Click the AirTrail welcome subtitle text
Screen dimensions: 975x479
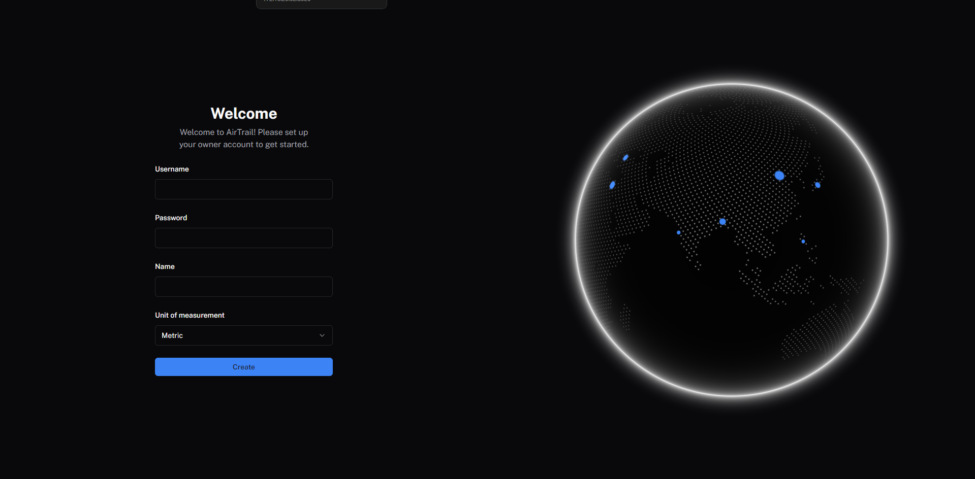tap(243, 138)
